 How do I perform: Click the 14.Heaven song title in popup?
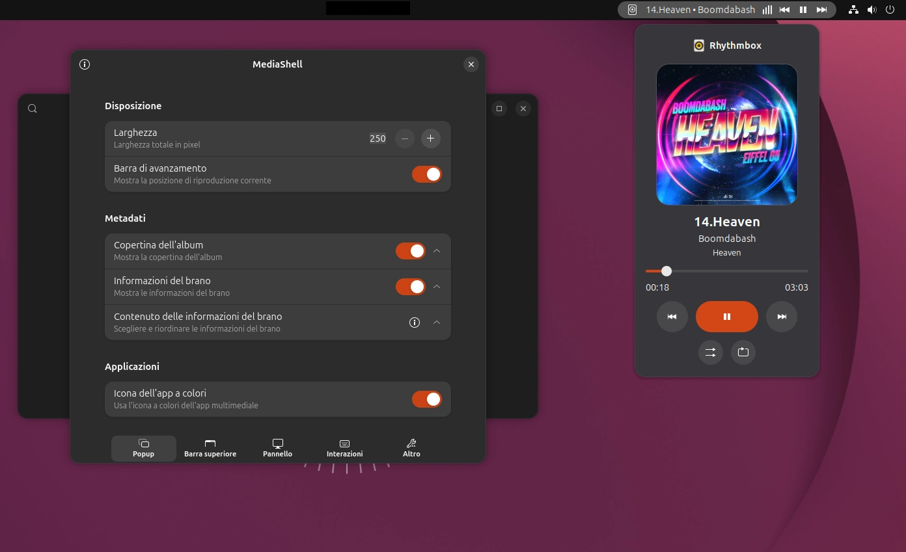(x=727, y=222)
